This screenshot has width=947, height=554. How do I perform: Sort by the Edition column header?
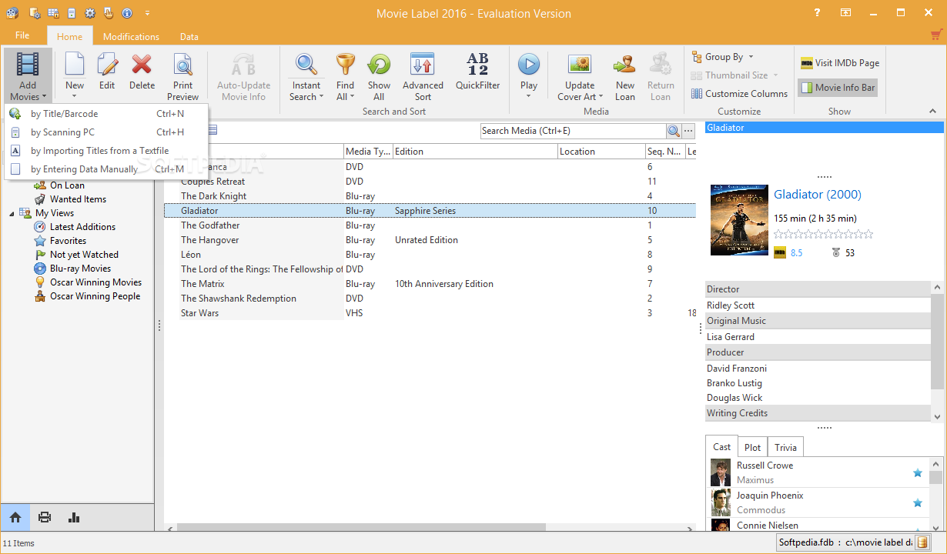pos(475,152)
